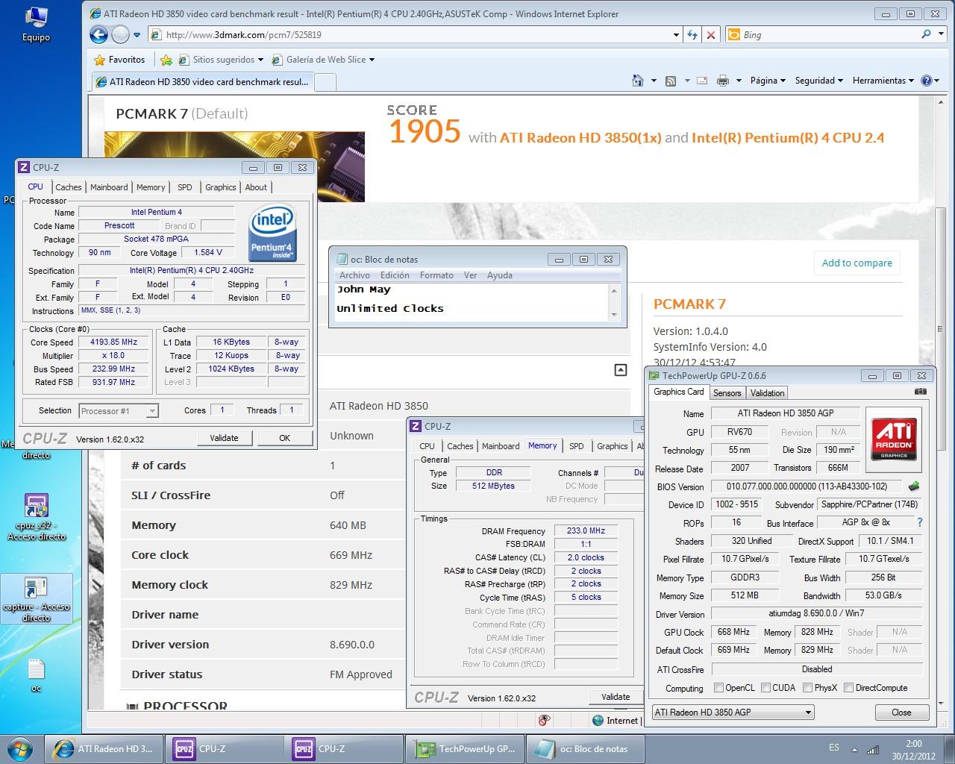This screenshot has width=955, height=764.
Task: Switch to TechPowerUp GPU-Z taskbar item
Action: 466,749
